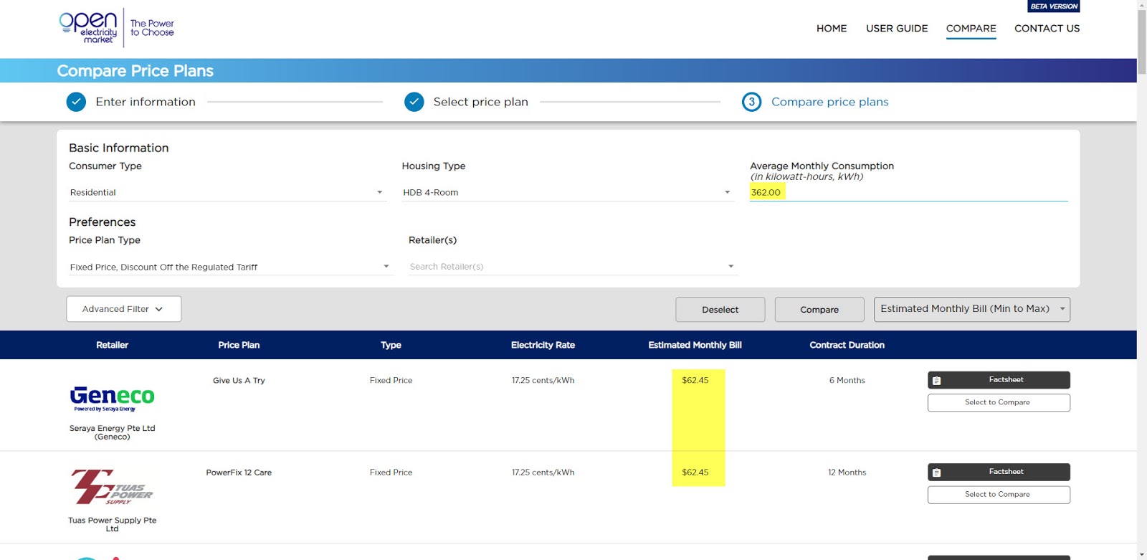
Task: Click the scrollbar down arrow
Action: coord(1141,555)
